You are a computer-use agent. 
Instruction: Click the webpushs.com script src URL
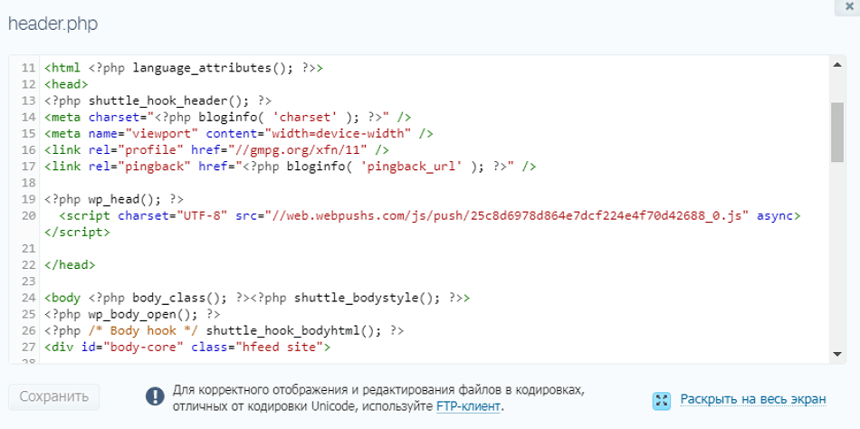click(507, 216)
